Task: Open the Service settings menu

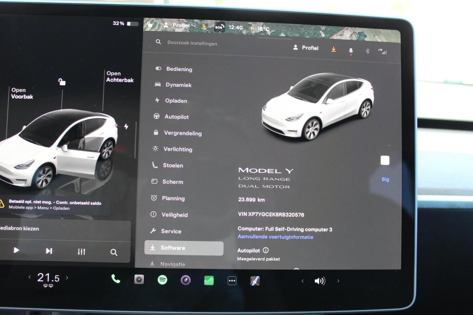Action: [171, 231]
